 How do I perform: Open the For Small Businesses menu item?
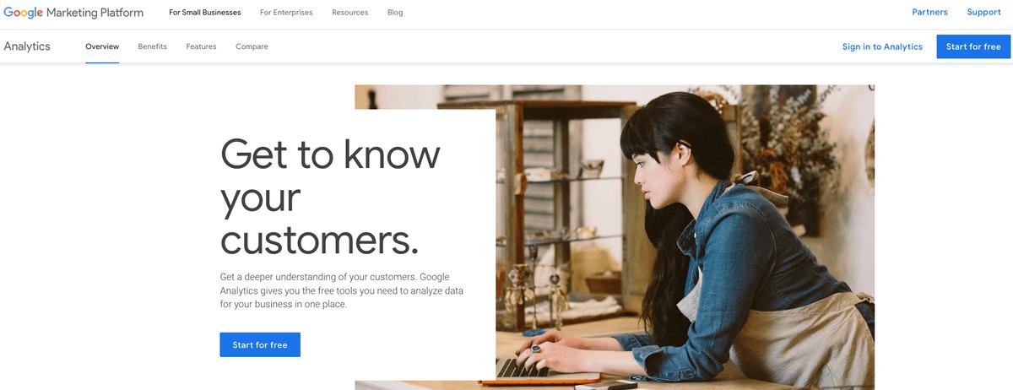tap(205, 13)
